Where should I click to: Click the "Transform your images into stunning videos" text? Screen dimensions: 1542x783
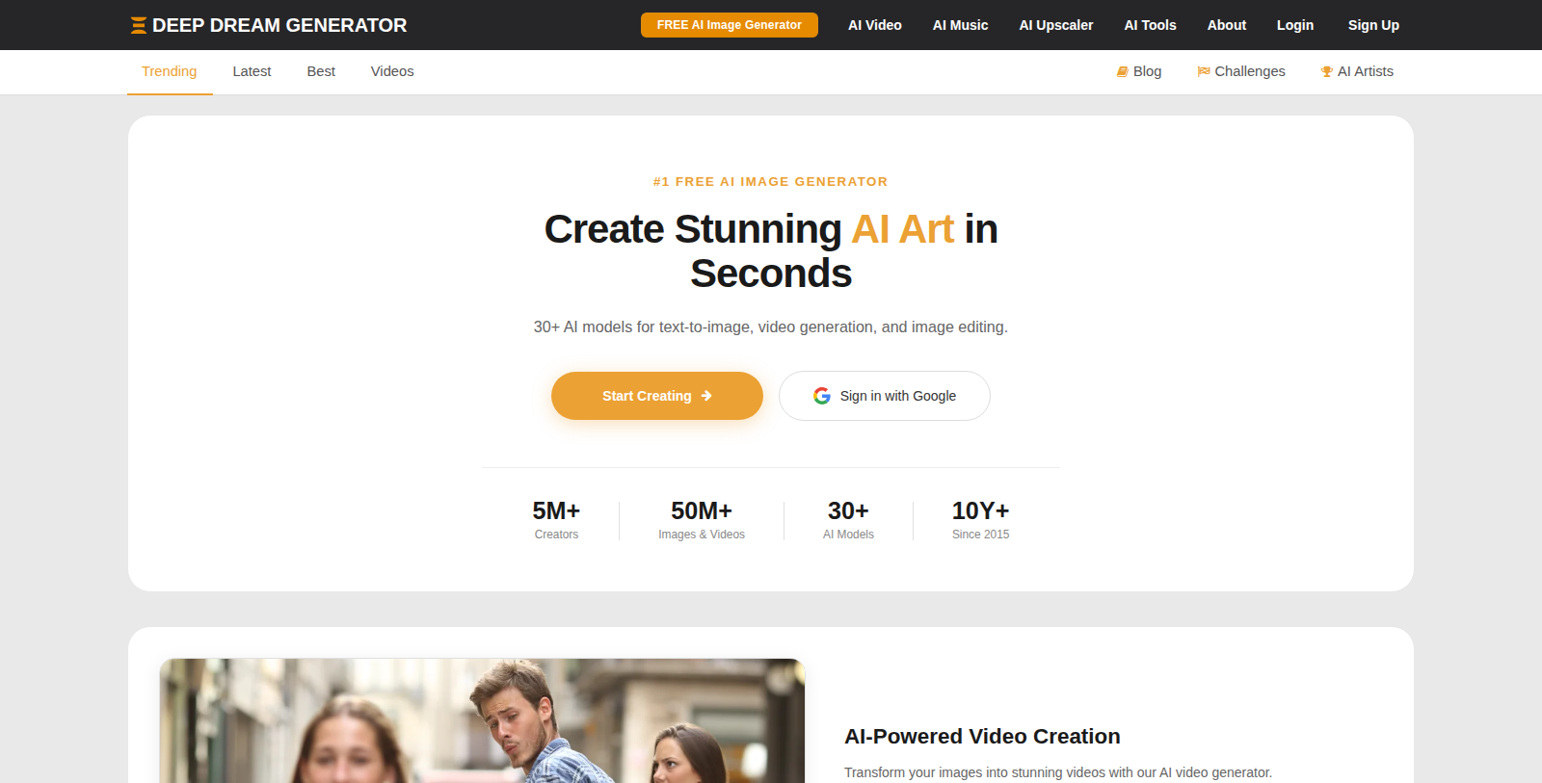pyautogui.click(x=1058, y=772)
